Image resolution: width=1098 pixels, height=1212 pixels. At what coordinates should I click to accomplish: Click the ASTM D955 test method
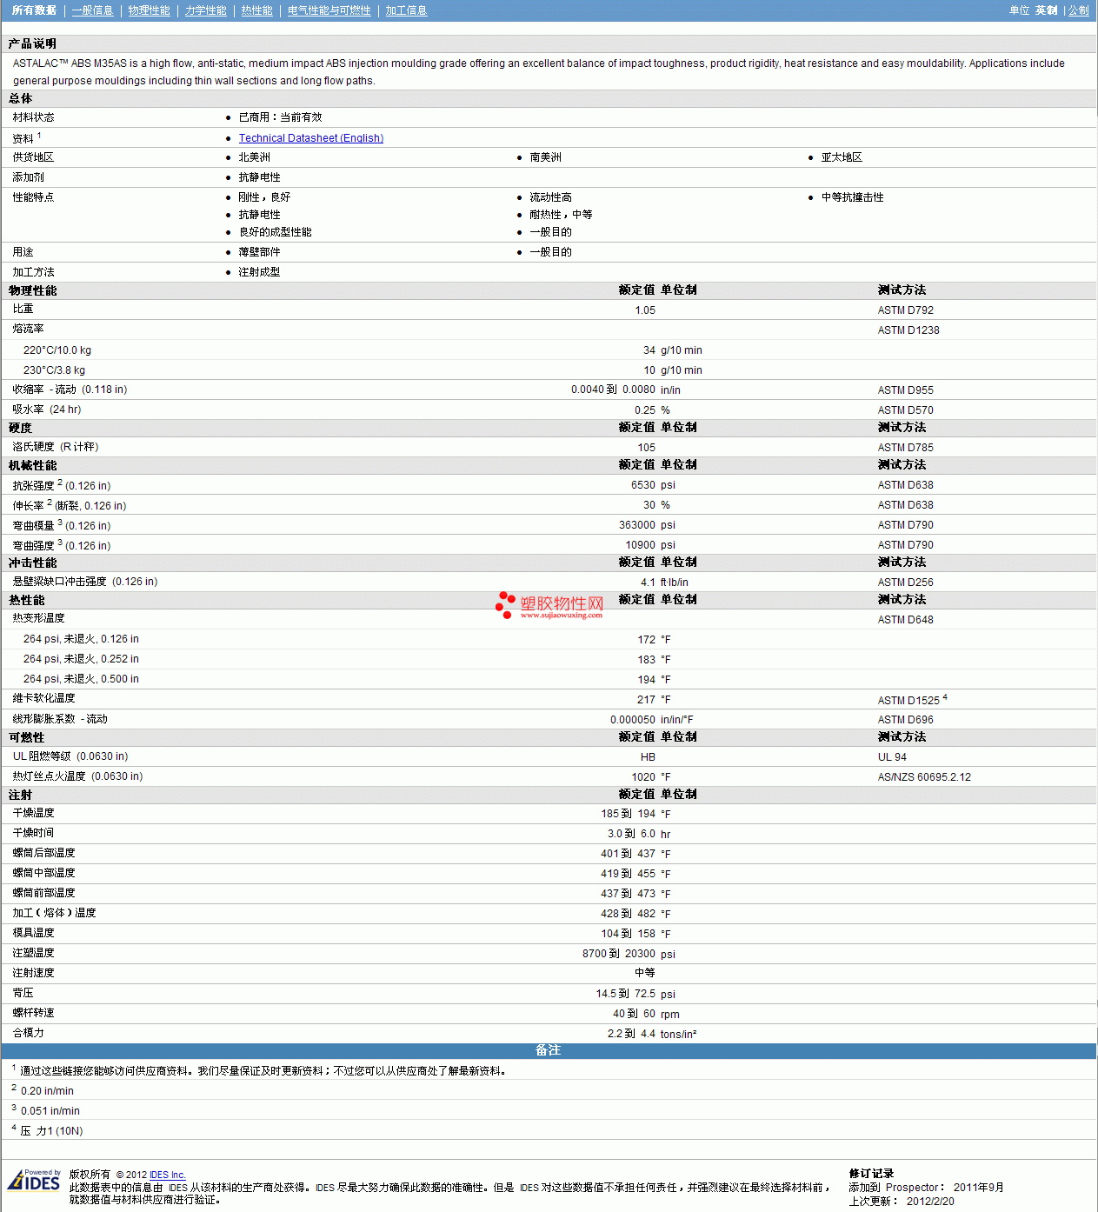point(906,390)
